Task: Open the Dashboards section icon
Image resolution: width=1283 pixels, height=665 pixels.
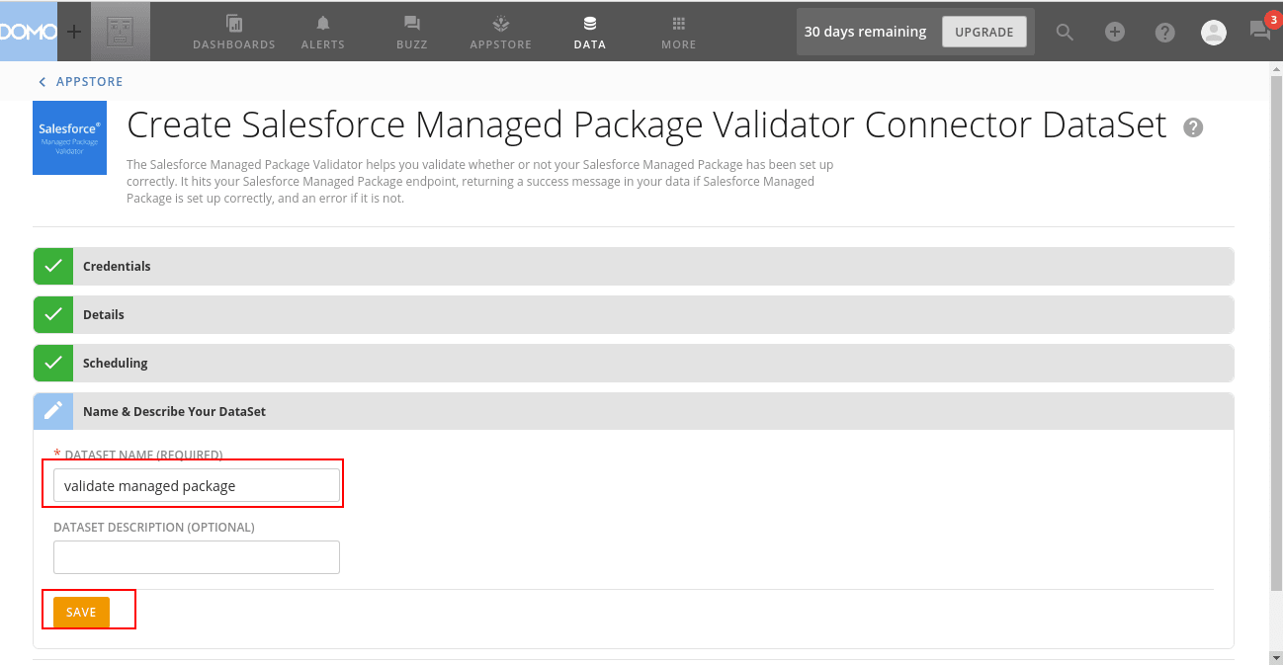Action: (233, 24)
